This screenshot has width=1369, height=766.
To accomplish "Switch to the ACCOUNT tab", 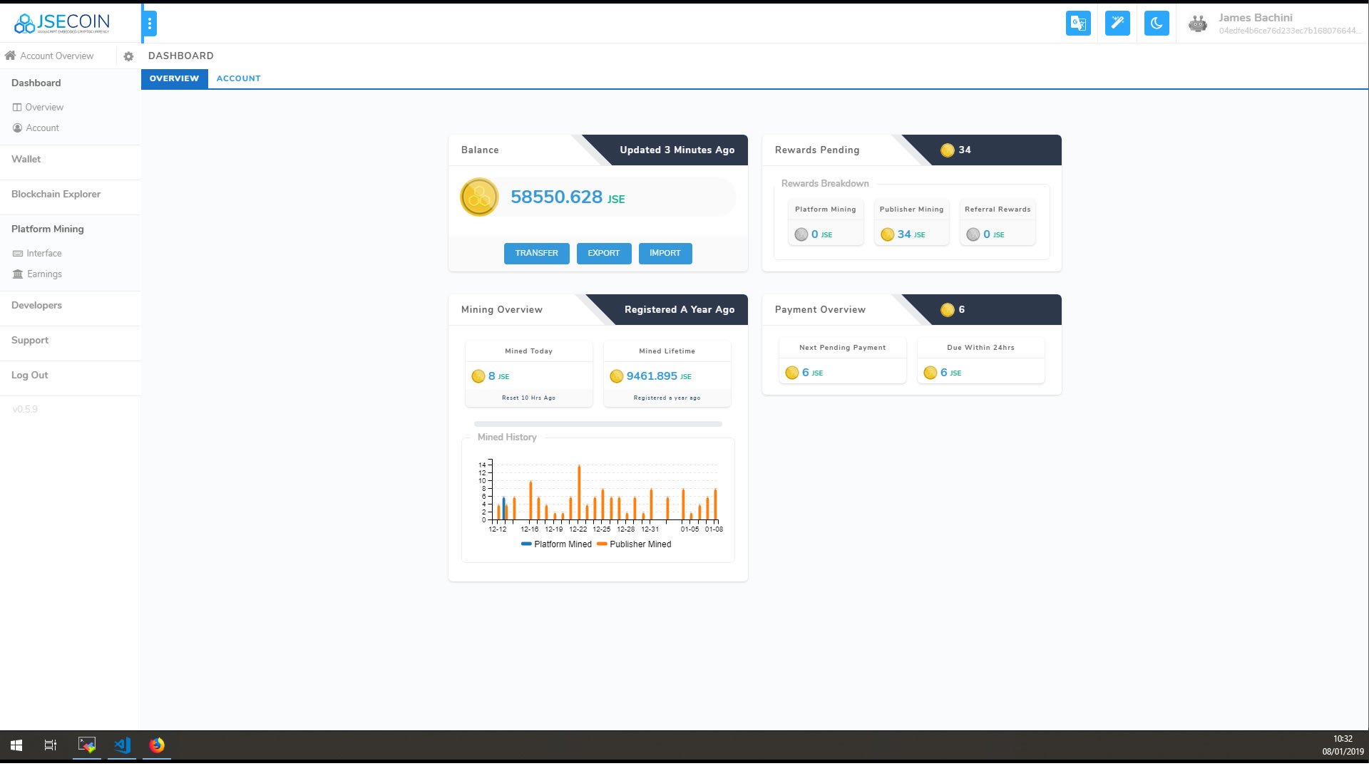I will coord(238,78).
